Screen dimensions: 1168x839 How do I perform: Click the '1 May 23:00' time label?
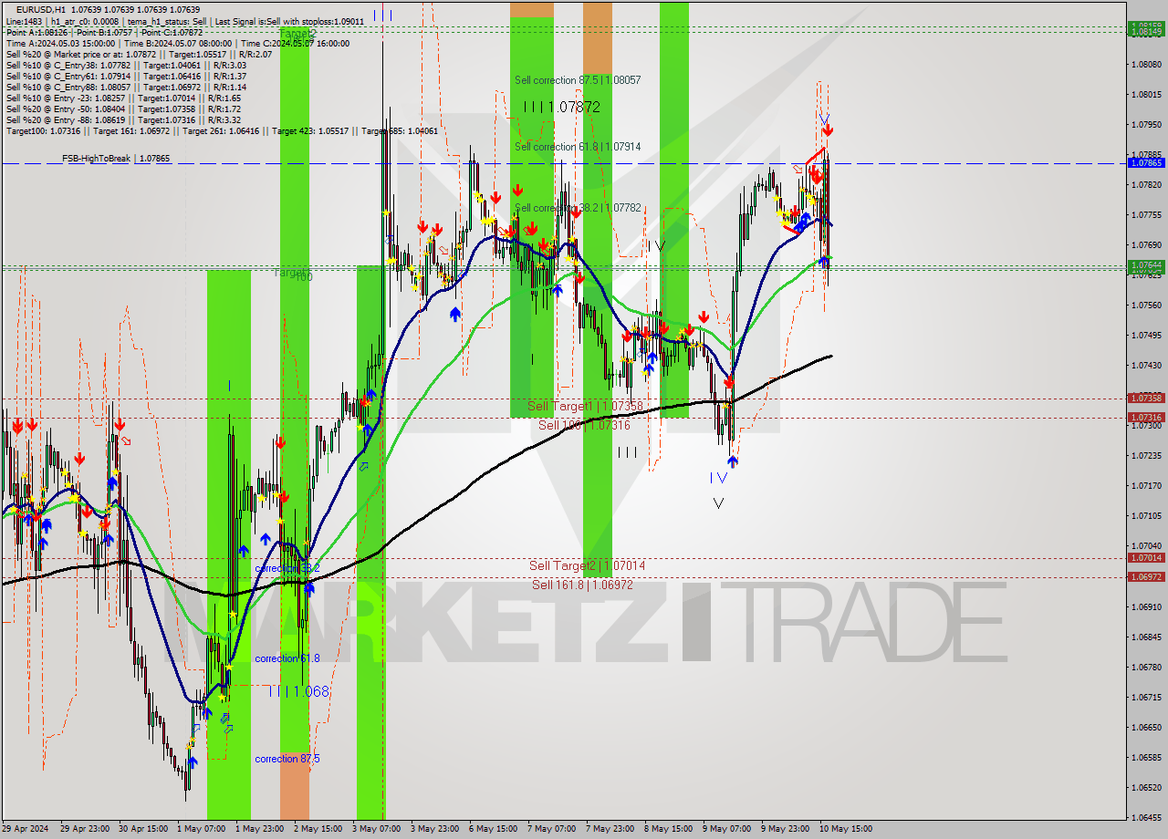(259, 829)
